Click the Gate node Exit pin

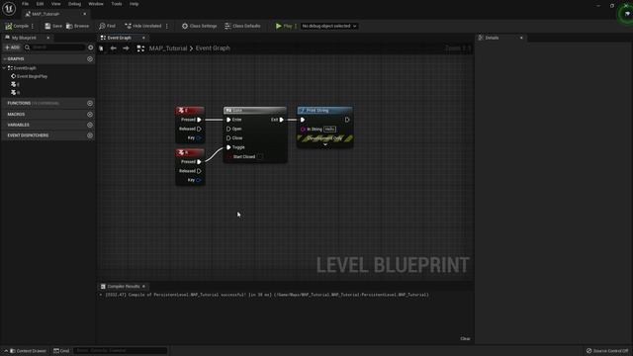281,120
